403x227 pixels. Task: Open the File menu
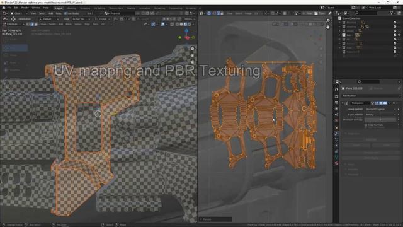9,8
